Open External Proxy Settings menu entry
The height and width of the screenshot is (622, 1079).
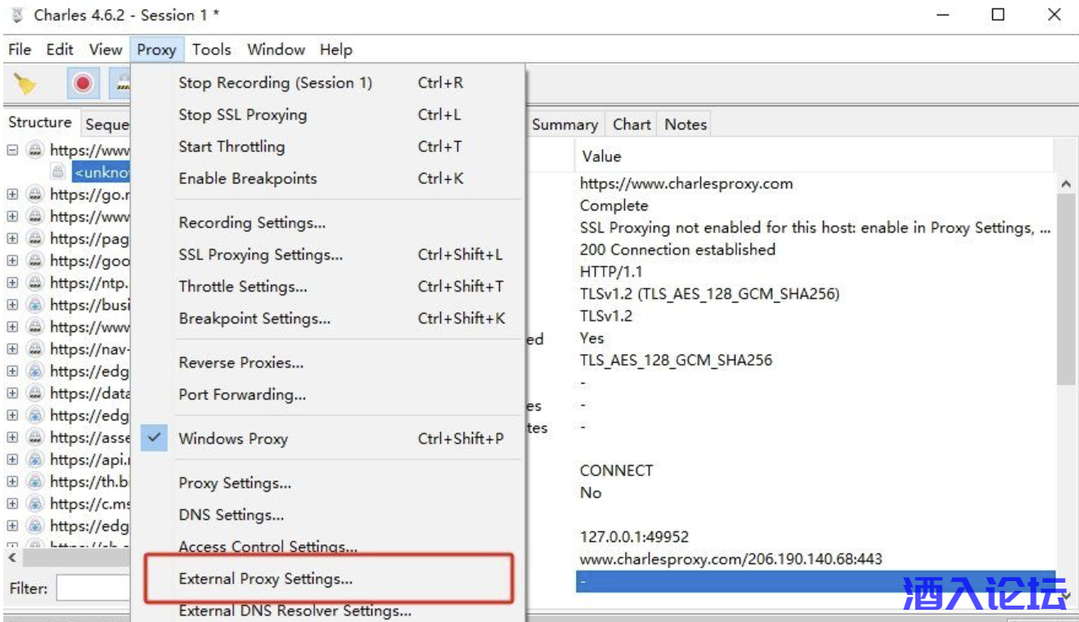(265, 579)
